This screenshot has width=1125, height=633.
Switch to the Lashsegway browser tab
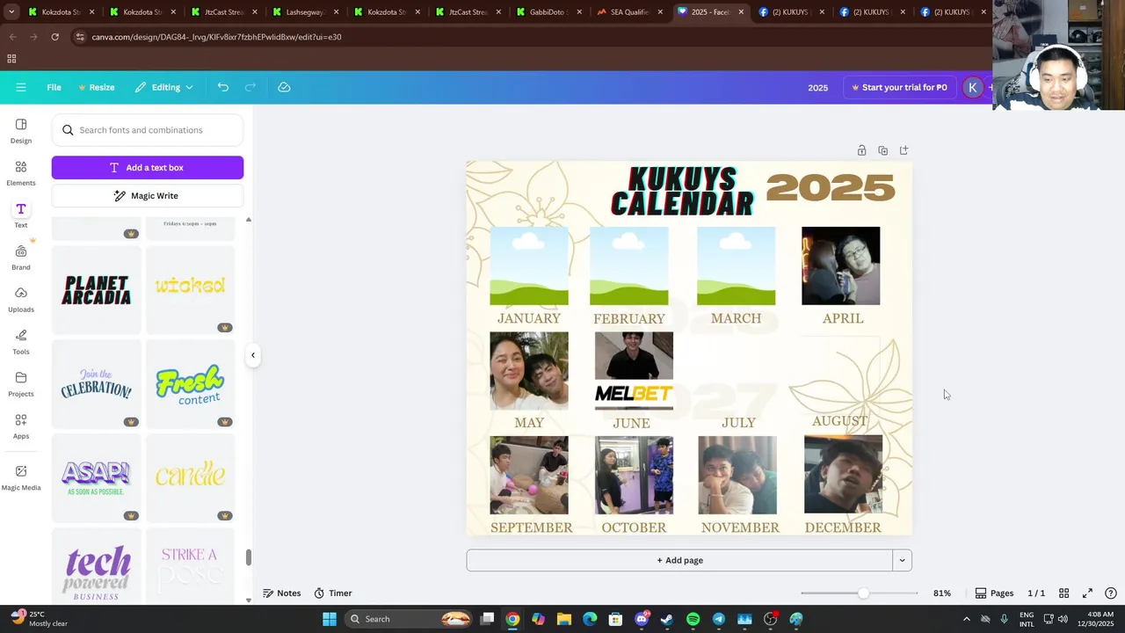303,12
